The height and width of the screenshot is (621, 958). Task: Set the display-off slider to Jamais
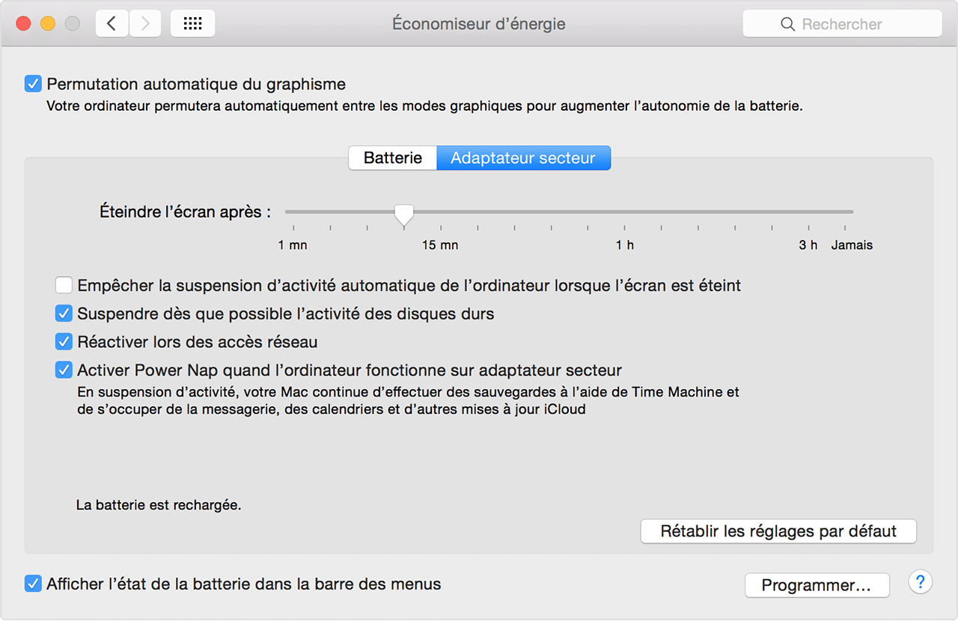point(846,212)
